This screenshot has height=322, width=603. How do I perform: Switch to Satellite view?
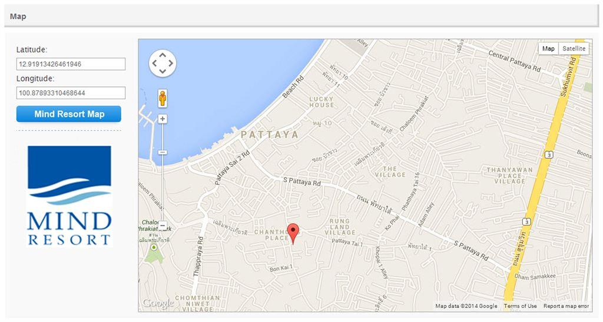574,49
